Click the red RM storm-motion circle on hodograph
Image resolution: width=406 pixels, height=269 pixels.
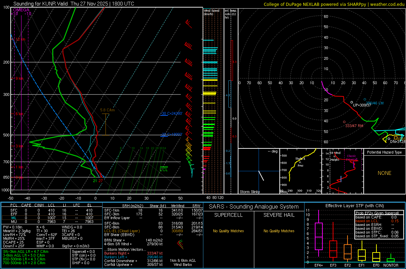coord(344,122)
